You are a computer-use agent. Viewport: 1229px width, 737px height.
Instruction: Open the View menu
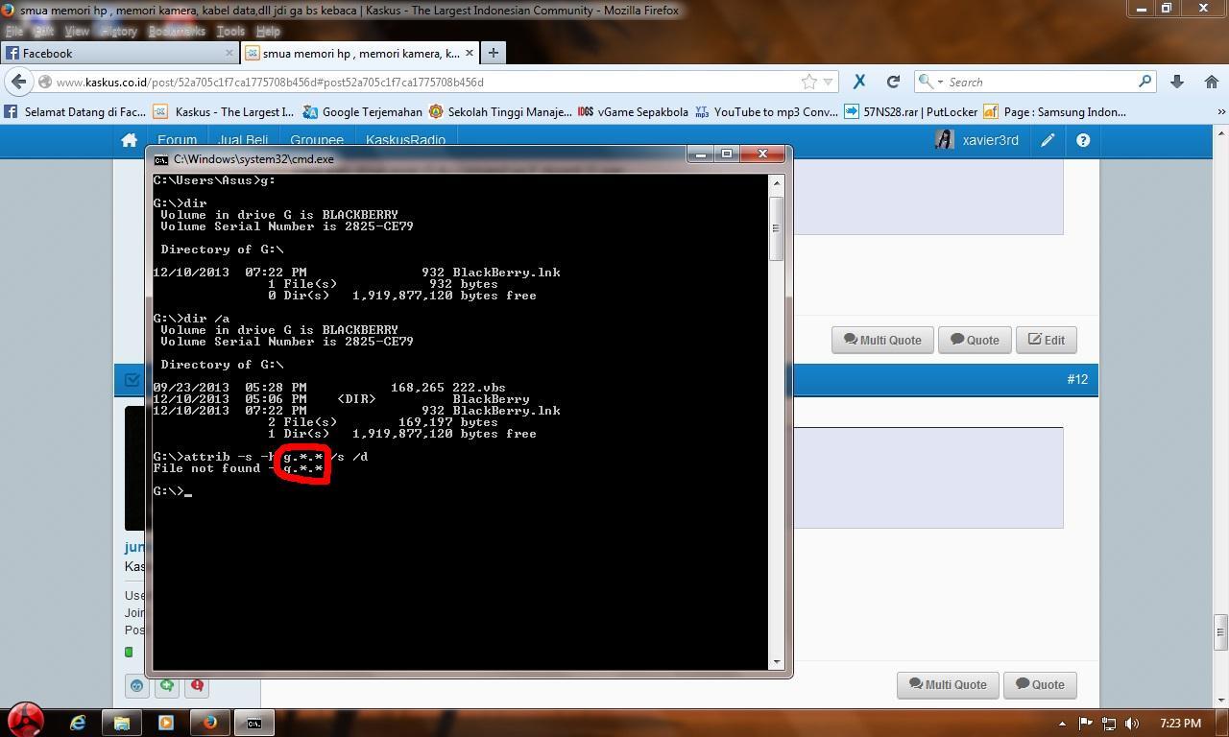tap(77, 31)
